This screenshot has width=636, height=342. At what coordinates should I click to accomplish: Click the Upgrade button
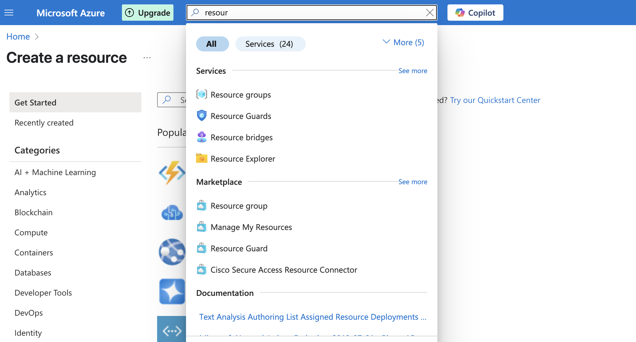point(148,13)
